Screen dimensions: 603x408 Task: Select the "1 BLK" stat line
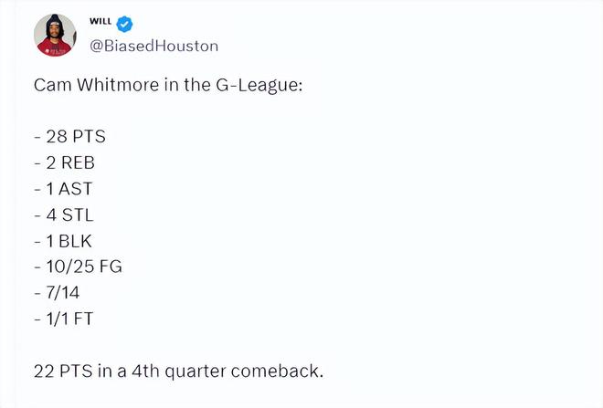(x=64, y=241)
